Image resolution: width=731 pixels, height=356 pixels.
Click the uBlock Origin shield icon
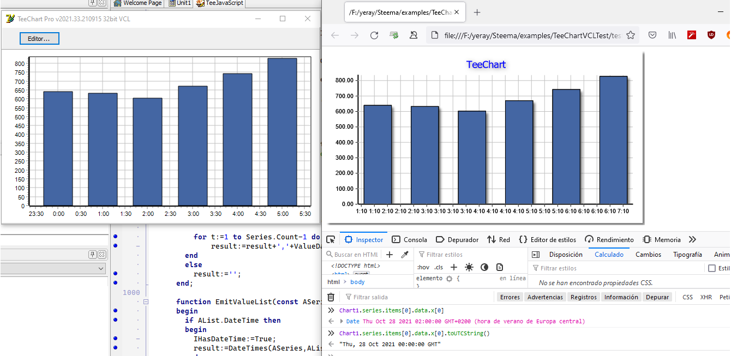pyautogui.click(x=711, y=35)
